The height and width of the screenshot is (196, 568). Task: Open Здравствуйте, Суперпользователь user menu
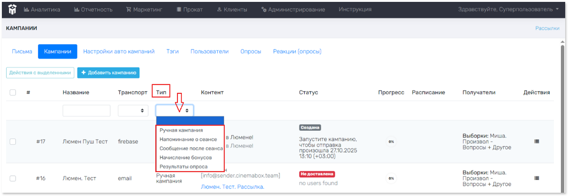(x=509, y=9)
